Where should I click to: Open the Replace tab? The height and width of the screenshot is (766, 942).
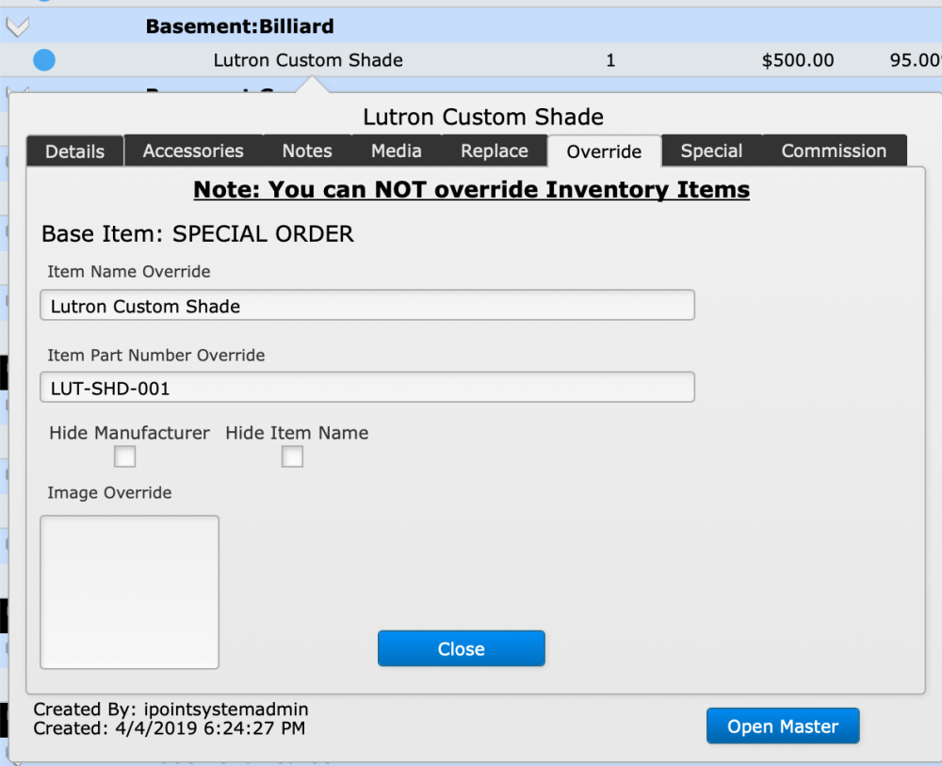(x=494, y=151)
